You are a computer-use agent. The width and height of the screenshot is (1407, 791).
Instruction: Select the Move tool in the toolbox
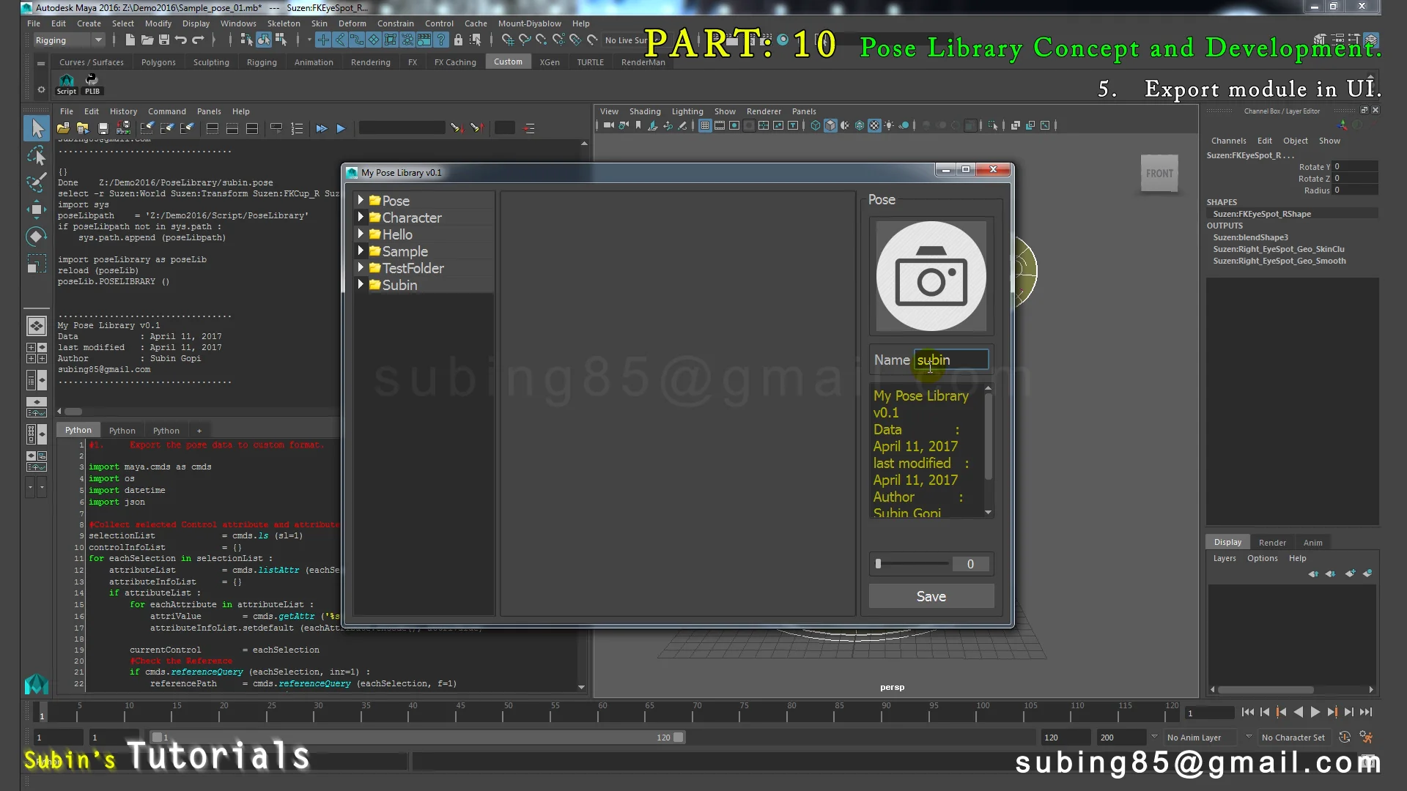coord(37,210)
